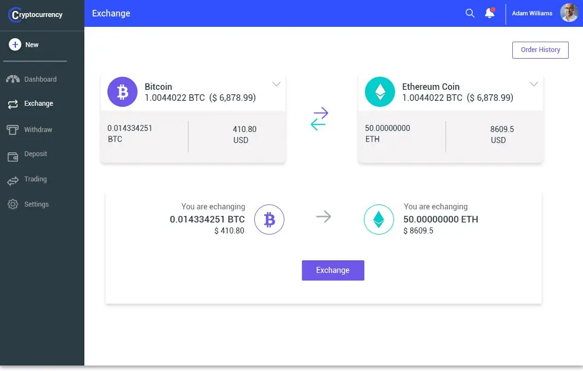The image size is (583, 371).
Task: Expand the Bitcoin currency dropdown
Action: [276, 84]
